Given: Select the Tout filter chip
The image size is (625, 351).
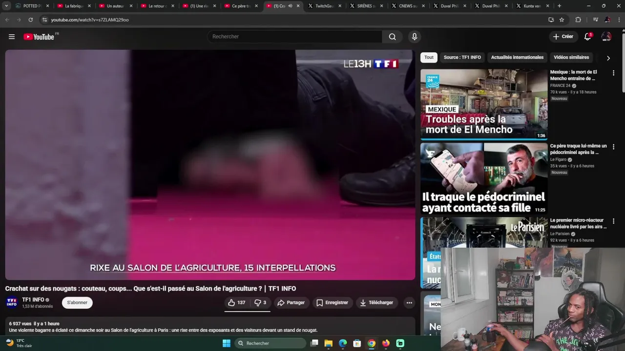Looking at the screenshot, I should [x=429, y=58].
